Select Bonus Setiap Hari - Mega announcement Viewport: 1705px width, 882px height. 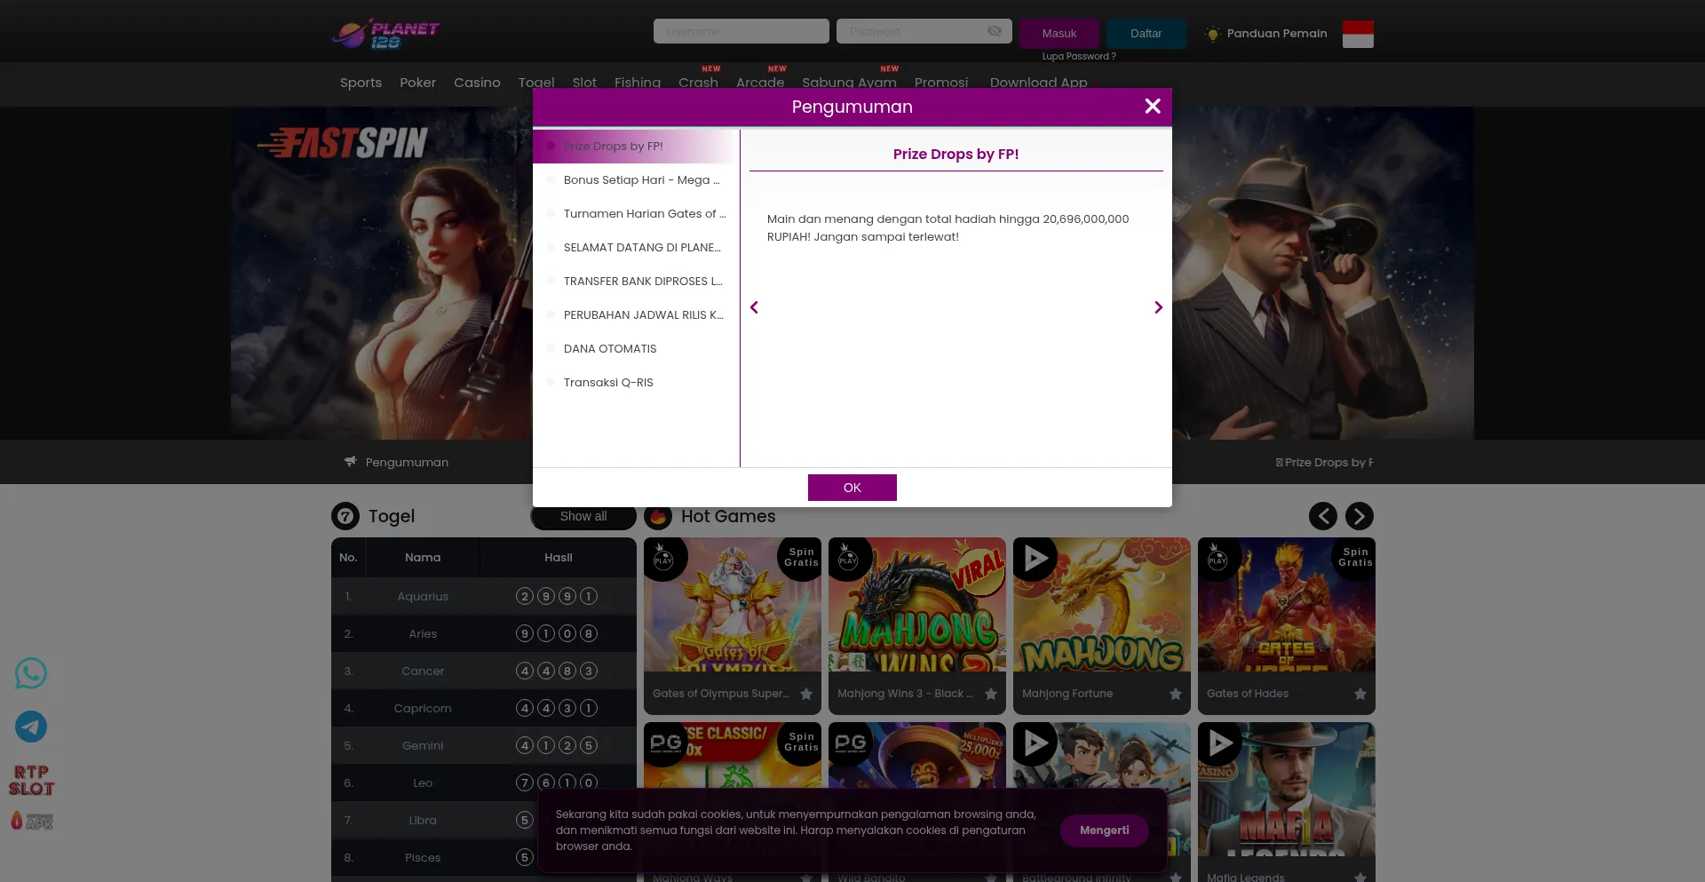tap(636, 180)
